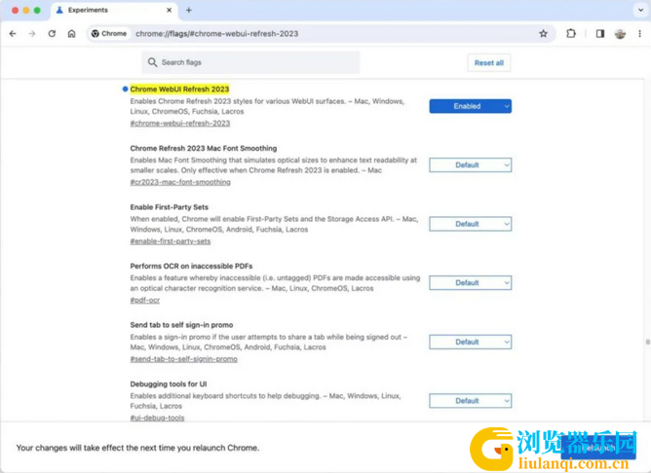
Task: Click Send tab to self sign-in promo title
Action: [x=181, y=325]
